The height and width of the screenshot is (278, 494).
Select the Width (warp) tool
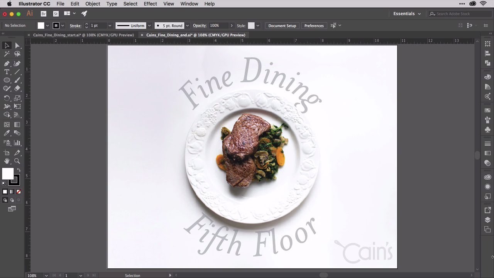click(x=7, y=106)
